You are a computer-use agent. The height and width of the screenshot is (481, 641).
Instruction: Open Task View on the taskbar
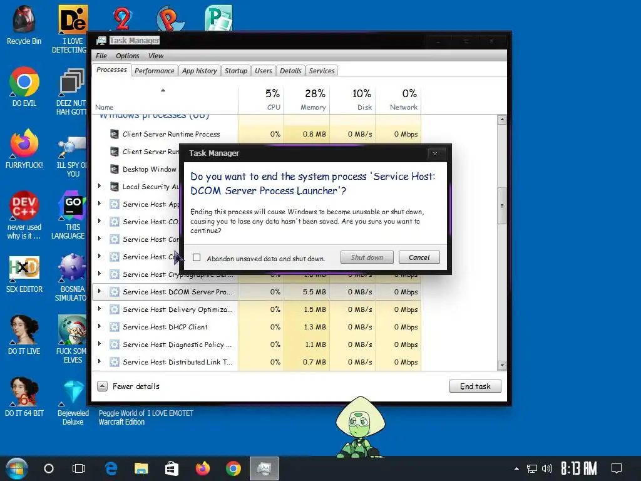click(78, 468)
